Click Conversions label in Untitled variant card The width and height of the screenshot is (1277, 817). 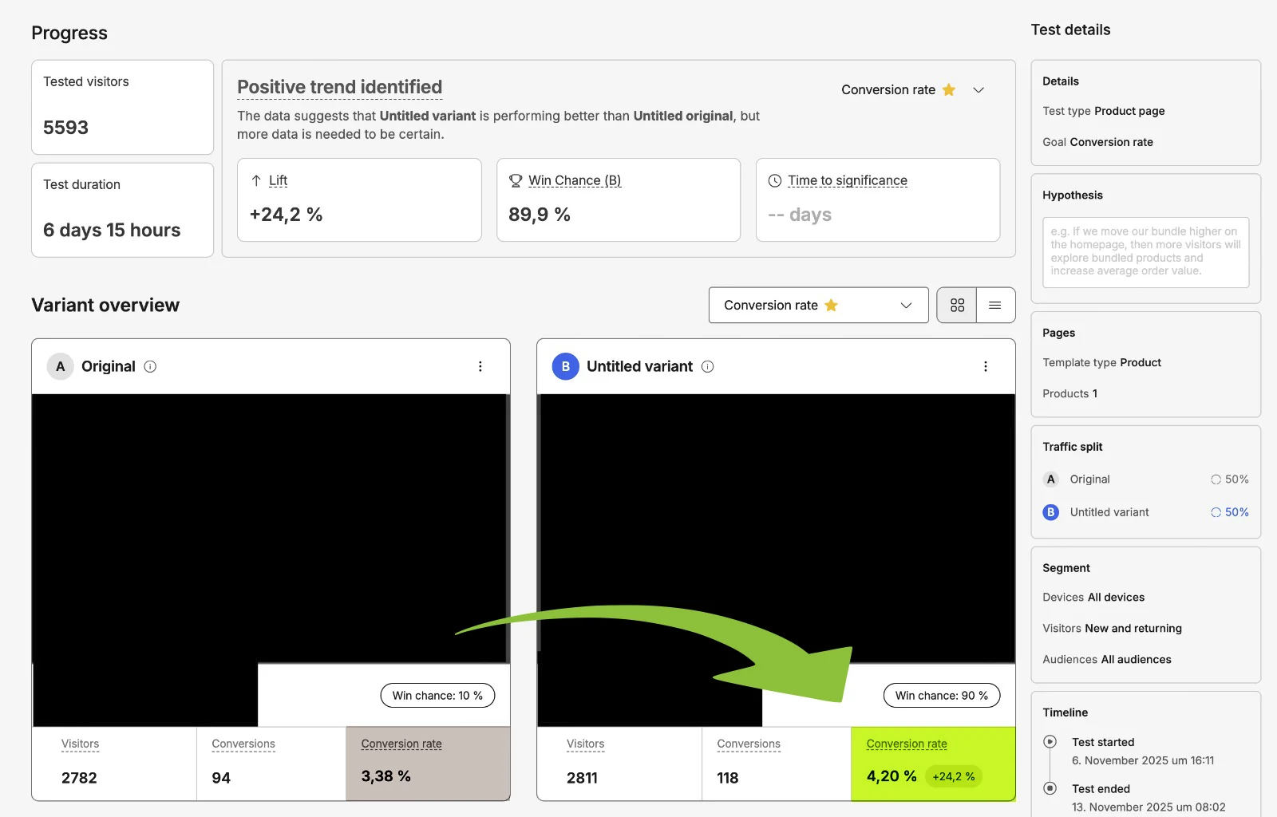point(749,744)
